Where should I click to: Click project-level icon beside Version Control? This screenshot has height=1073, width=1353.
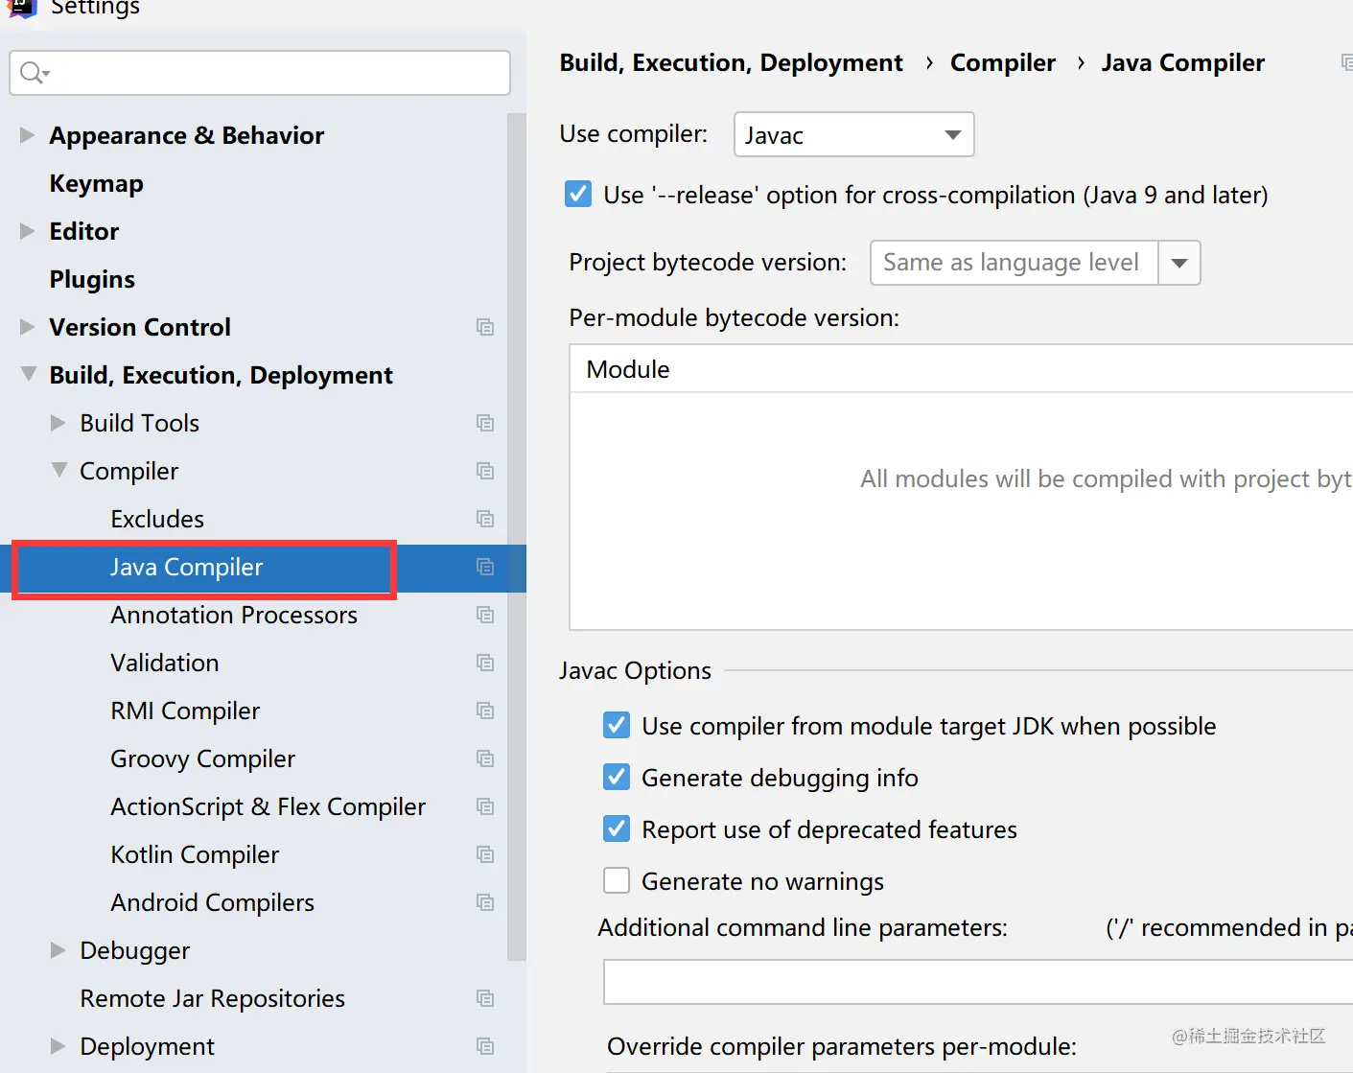point(485,327)
